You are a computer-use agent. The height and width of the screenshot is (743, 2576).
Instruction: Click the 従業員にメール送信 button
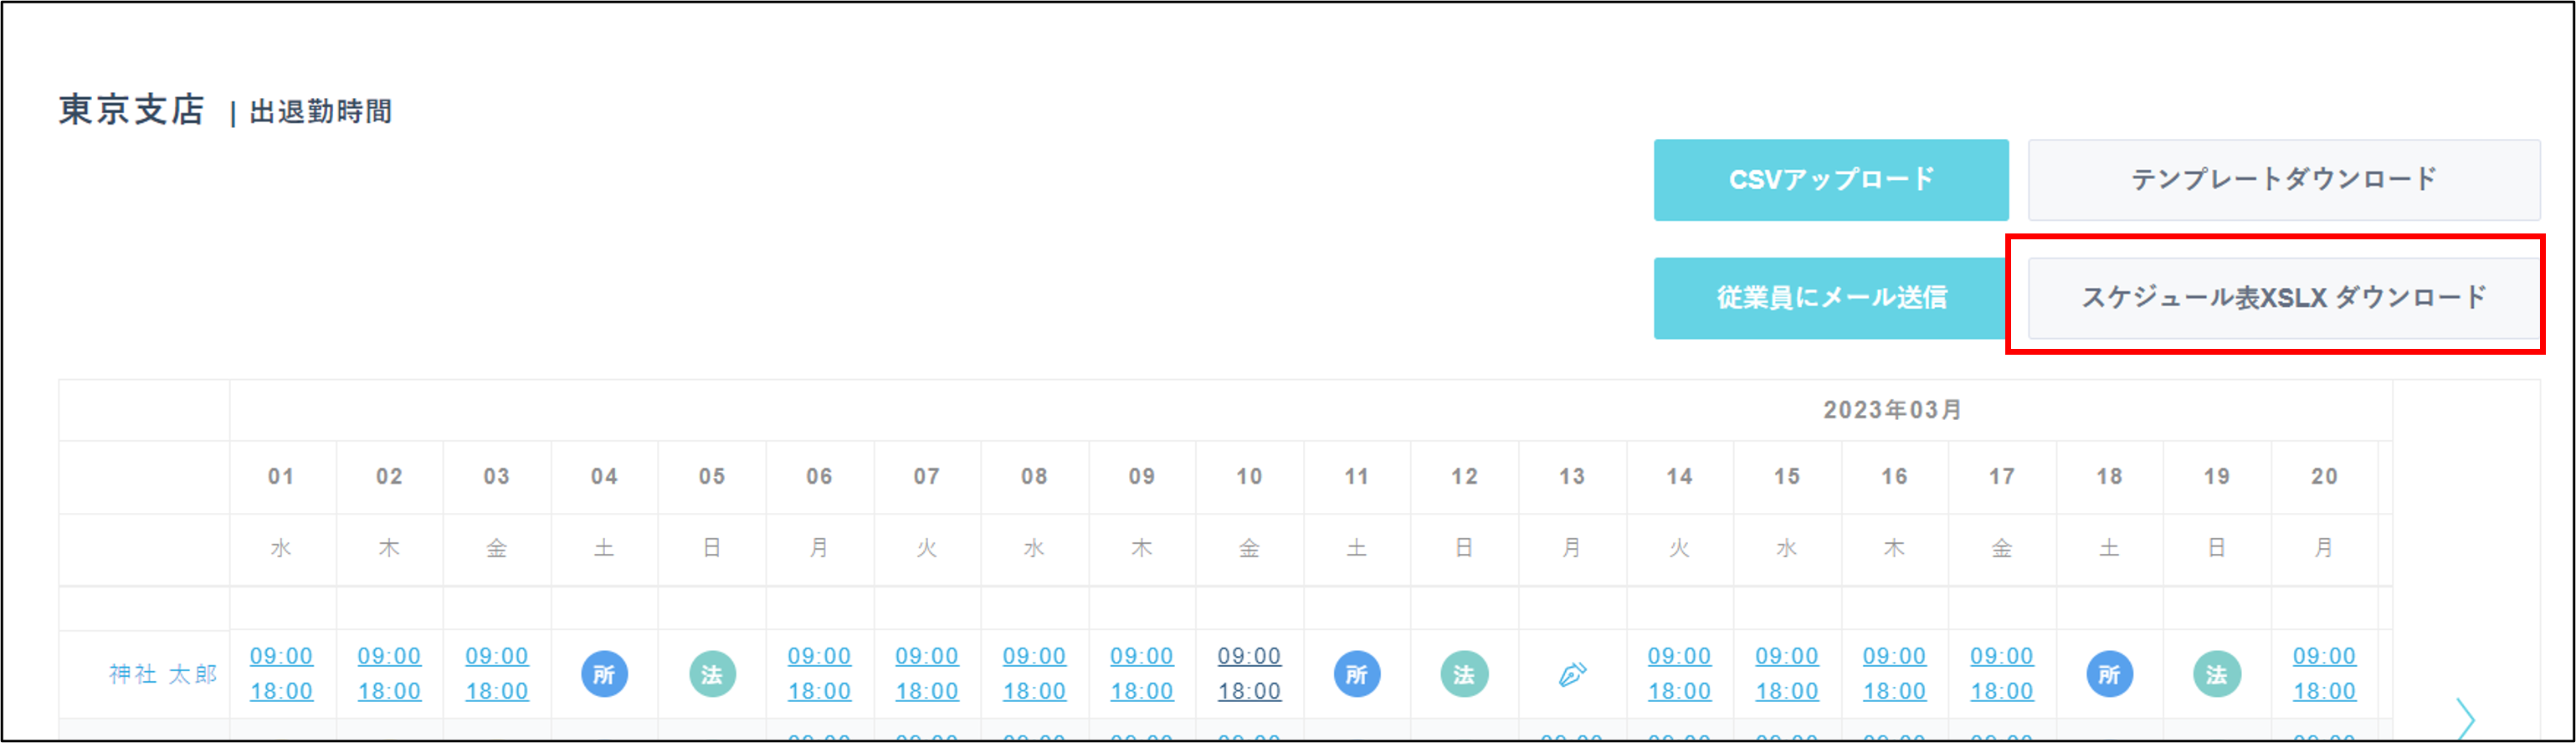coord(1831,298)
